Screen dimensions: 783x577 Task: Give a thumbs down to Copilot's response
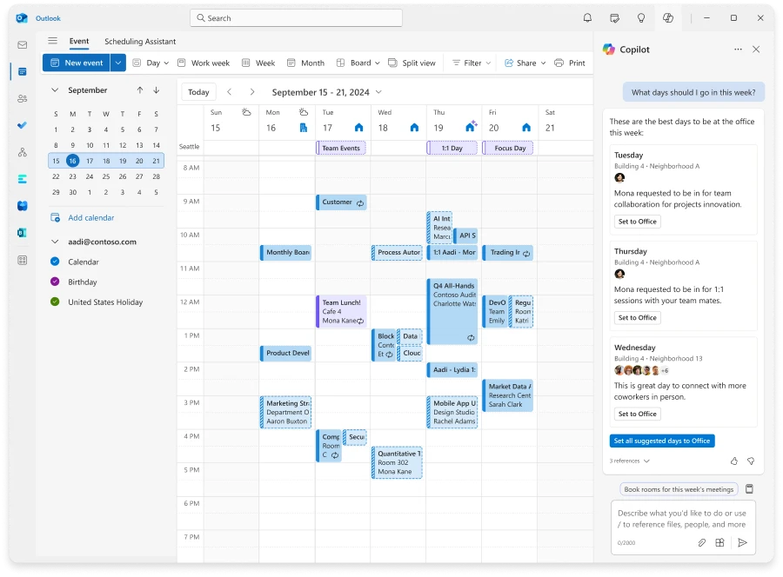click(x=751, y=461)
